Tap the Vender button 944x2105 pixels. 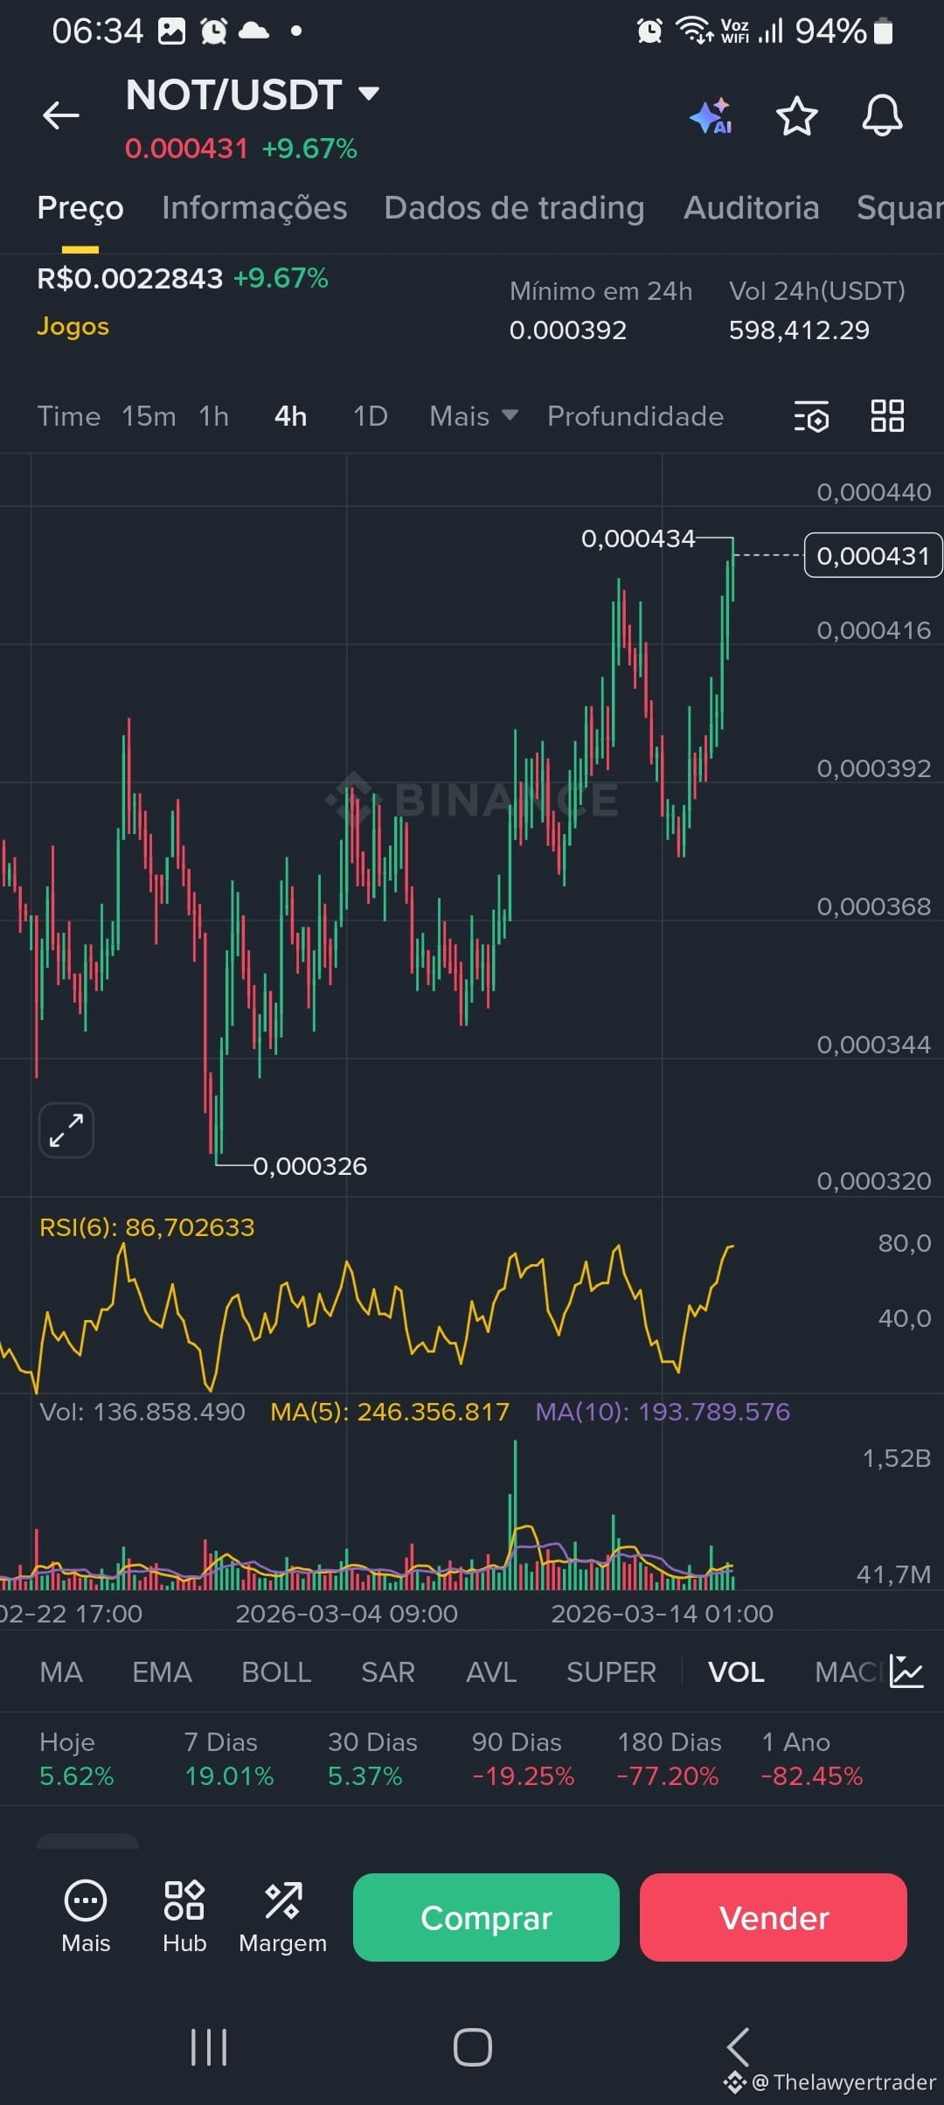[x=774, y=1917]
